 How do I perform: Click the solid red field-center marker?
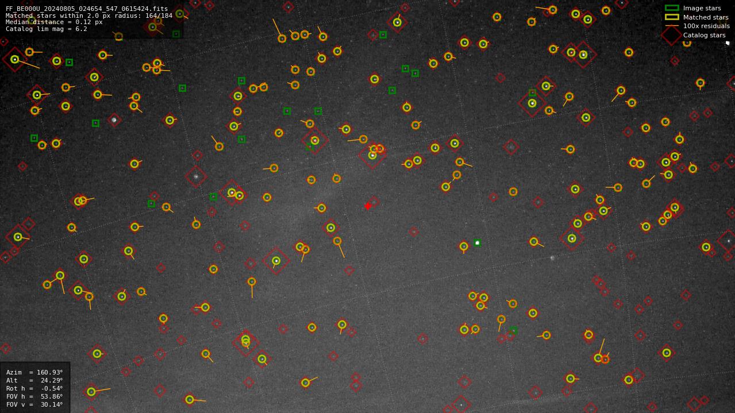pos(368,206)
